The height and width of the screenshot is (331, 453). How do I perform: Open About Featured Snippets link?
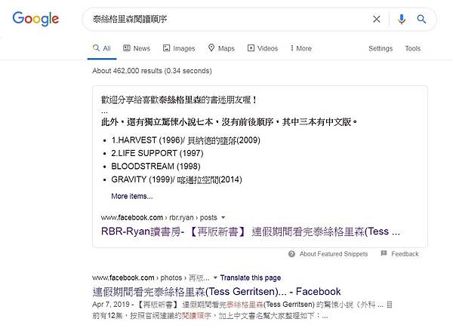pos(334,254)
